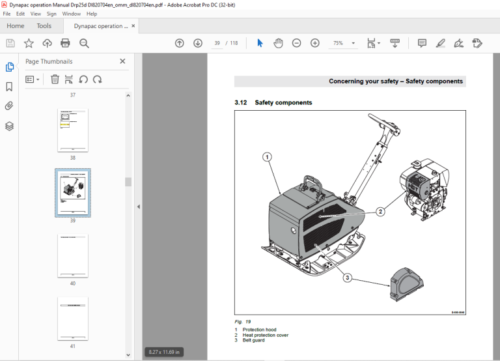Image resolution: width=500 pixels, height=361 pixels.
Task: Delete selected page with trash icon
Action: click(55, 79)
